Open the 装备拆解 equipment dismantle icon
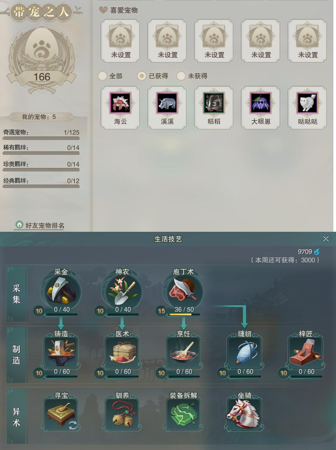This screenshot has width=336, height=450. tap(184, 414)
